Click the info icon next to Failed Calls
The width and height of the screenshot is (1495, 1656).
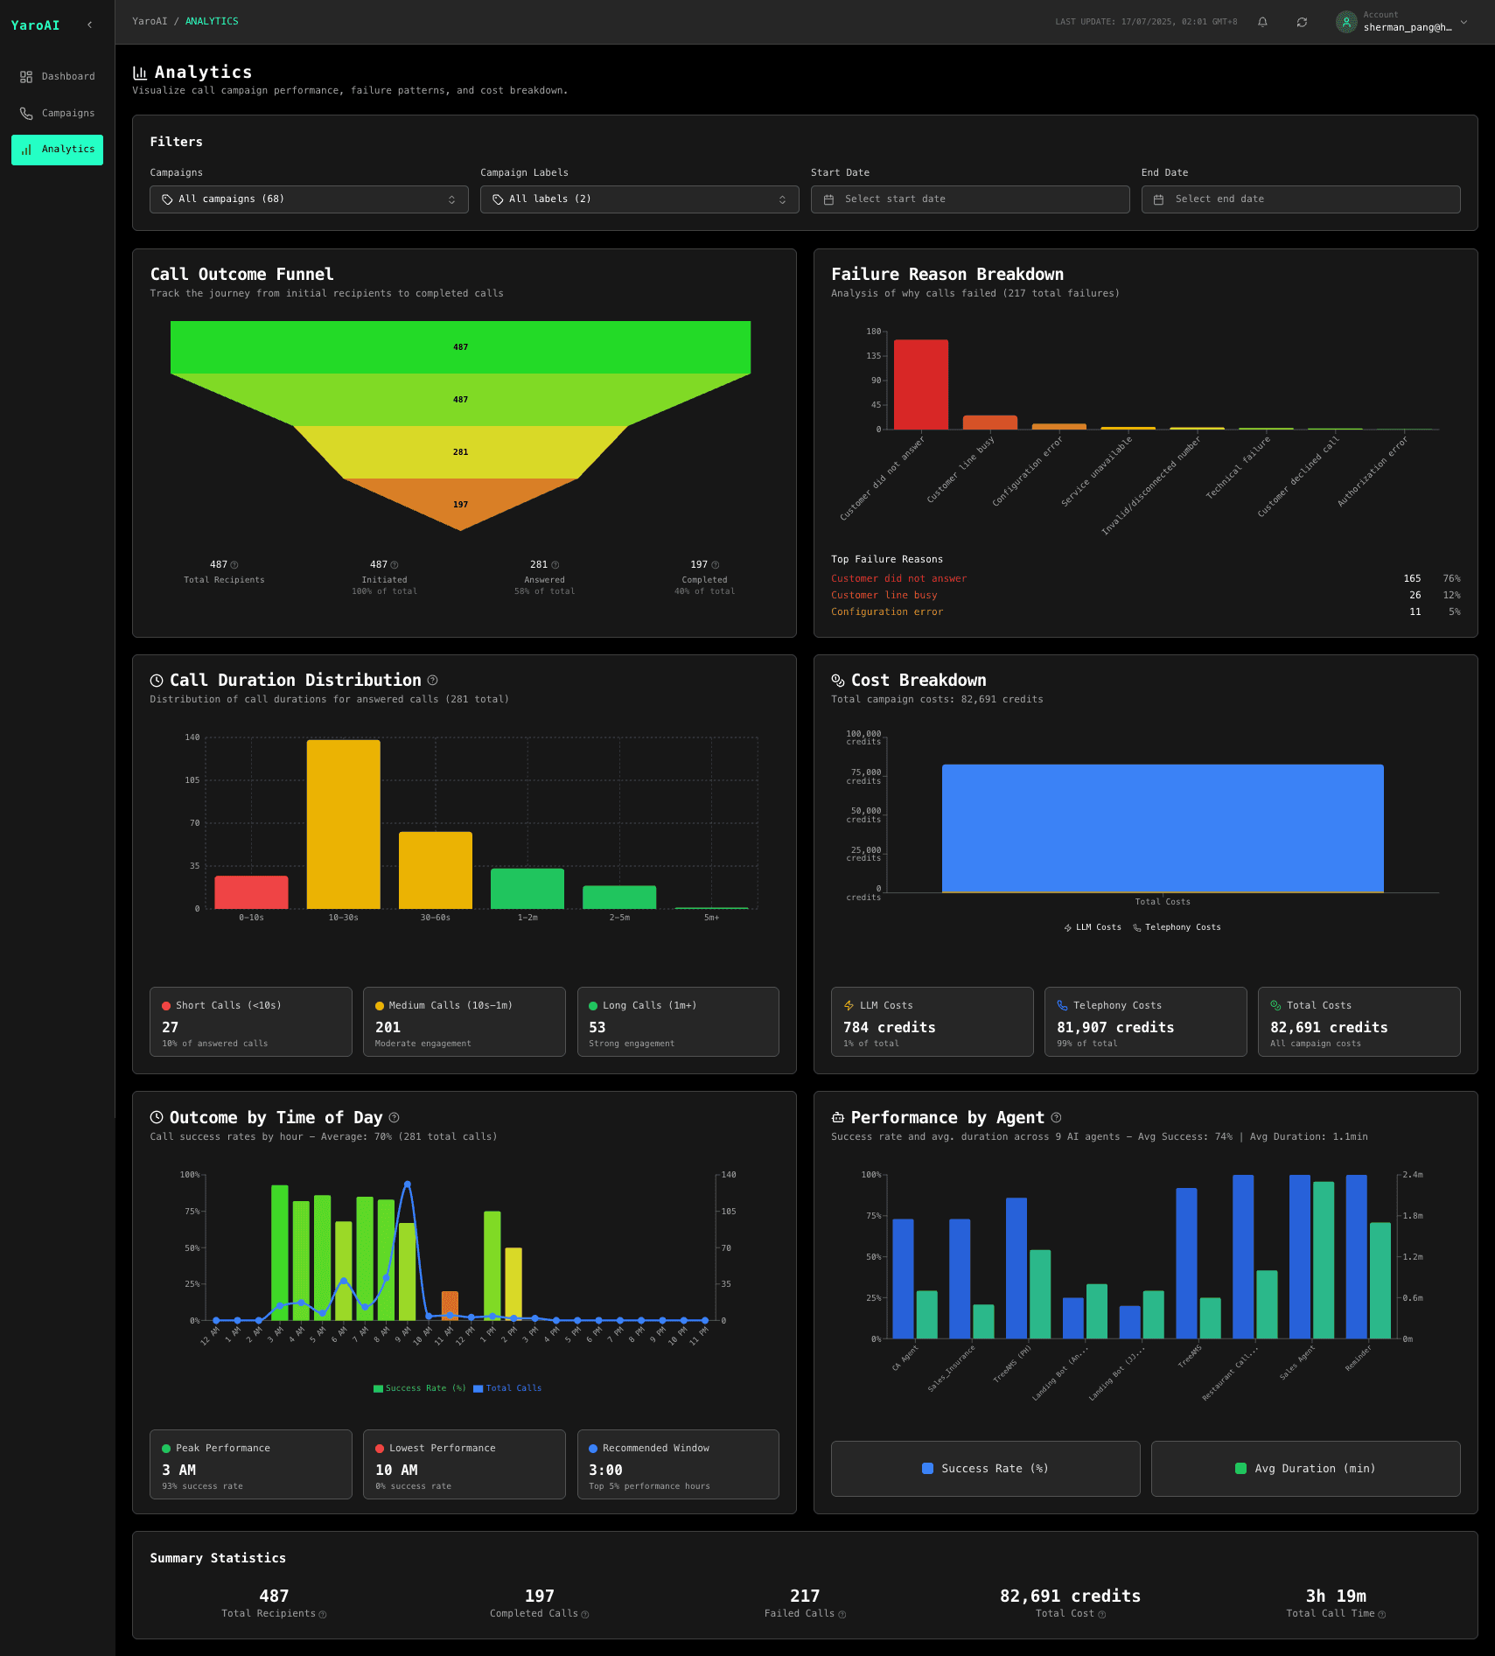[x=842, y=1615]
